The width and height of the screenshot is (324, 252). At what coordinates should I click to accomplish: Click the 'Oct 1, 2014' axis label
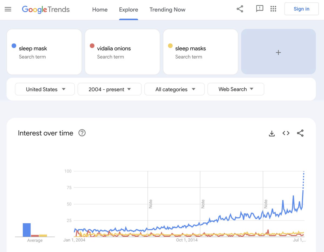click(187, 240)
